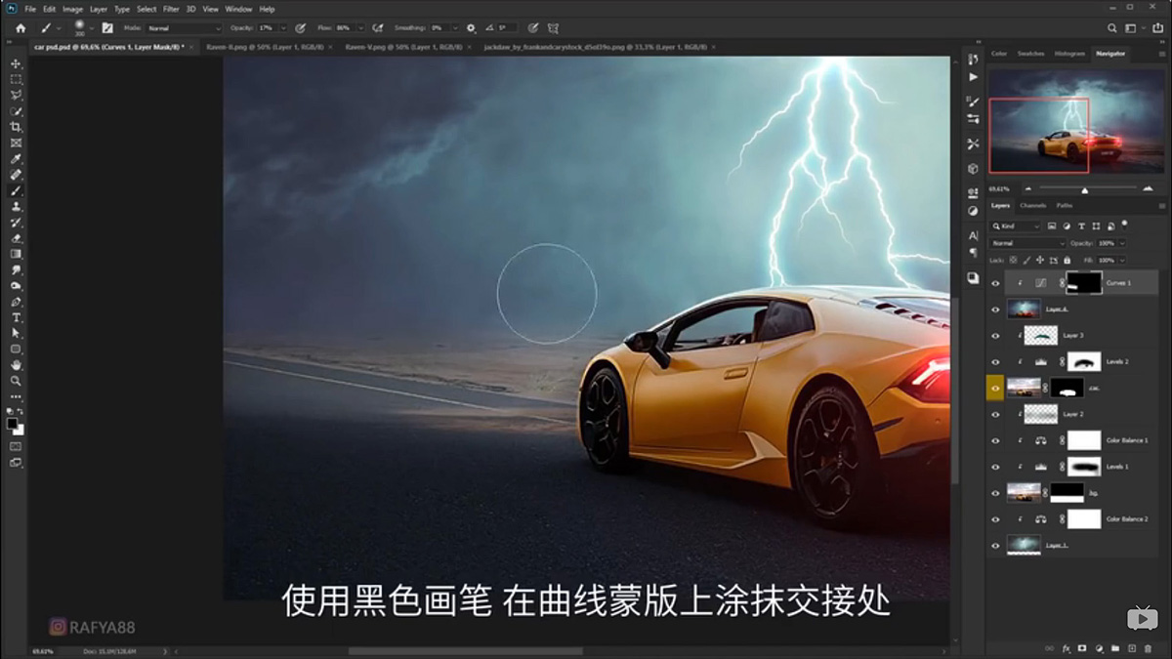Switch to the Channels tab
Image resolution: width=1172 pixels, height=659 pixels.
(1032, 206)
